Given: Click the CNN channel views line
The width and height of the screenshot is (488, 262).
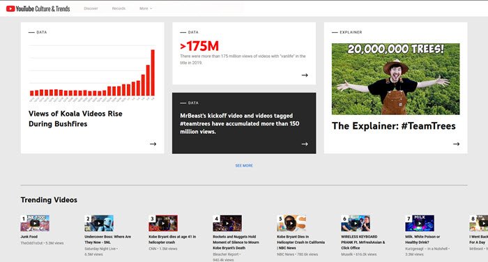Looking at the screenshot, I should tap(162, 249).
